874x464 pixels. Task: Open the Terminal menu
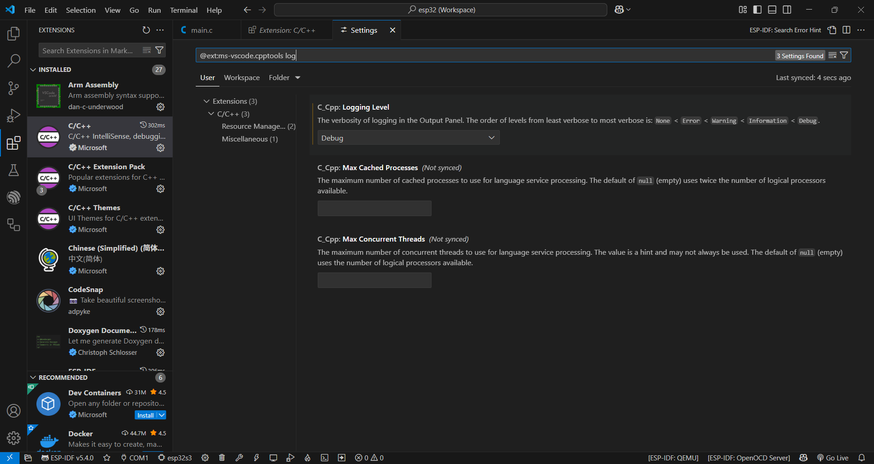pyautogui.click(x=183, y=10)
